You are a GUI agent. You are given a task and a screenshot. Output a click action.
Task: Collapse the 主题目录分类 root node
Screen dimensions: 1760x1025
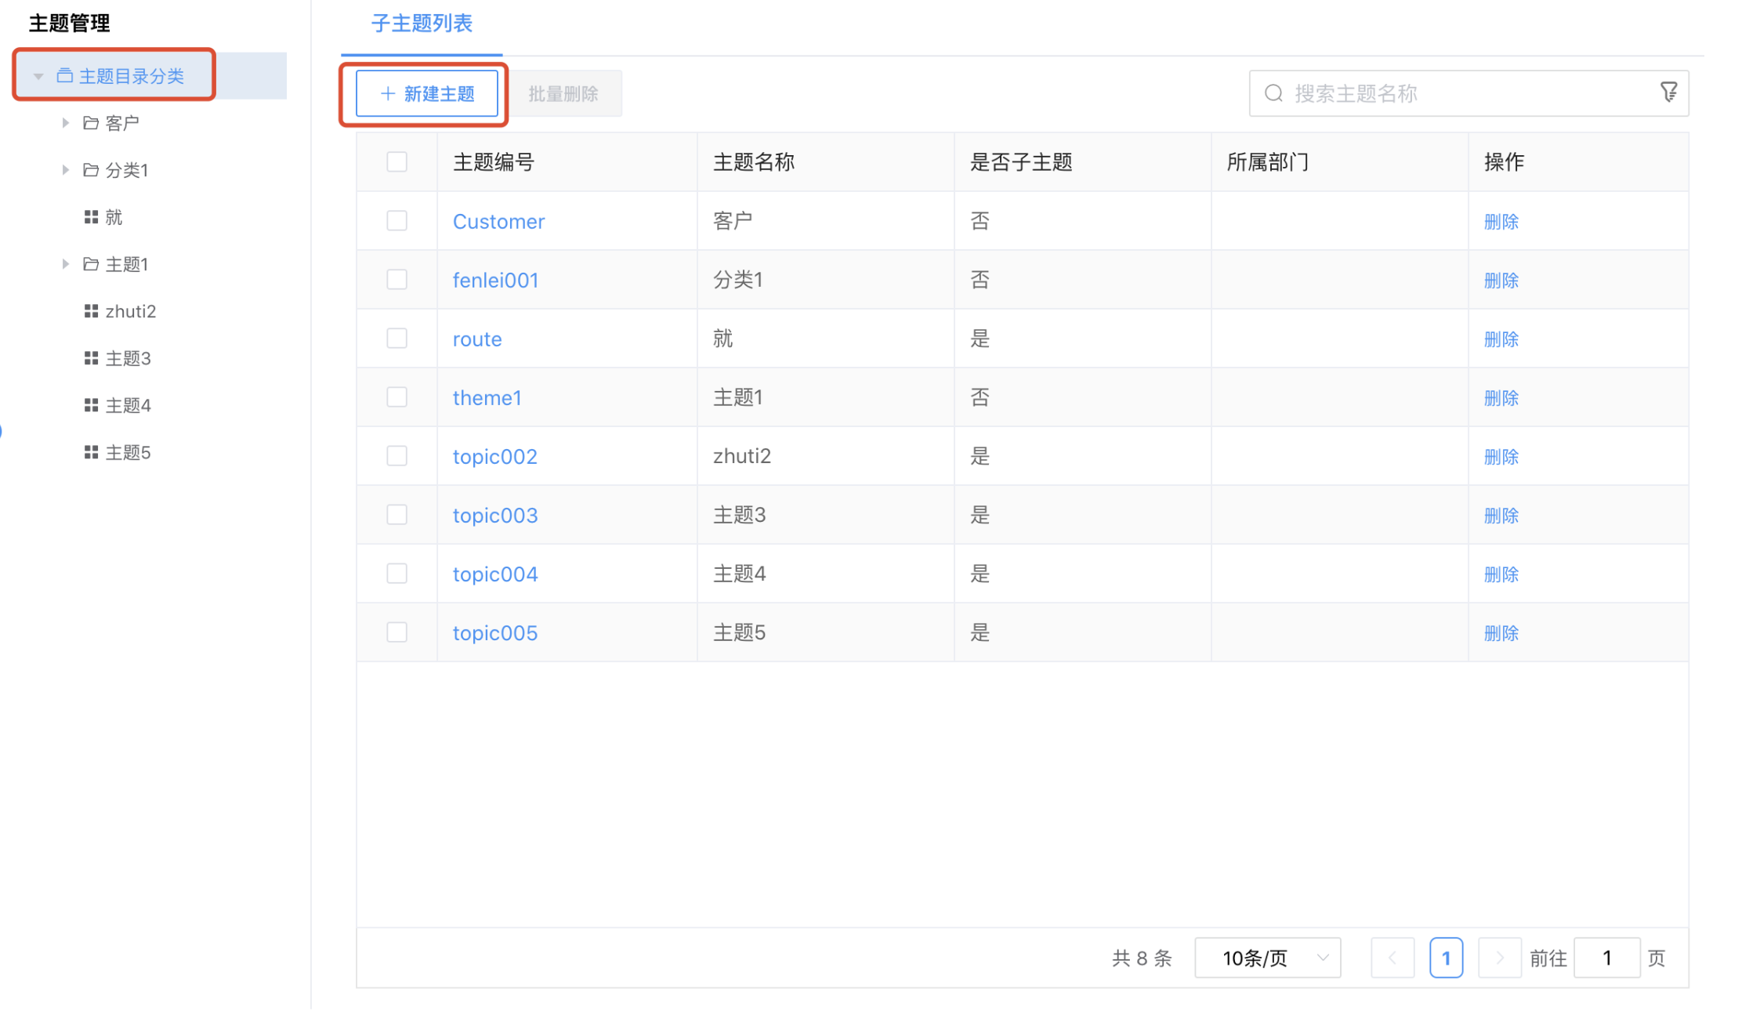38,76
